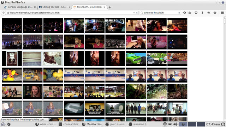Close the results.html tab
This screenshot has height=127, width=226.
(x=105, y=7)
